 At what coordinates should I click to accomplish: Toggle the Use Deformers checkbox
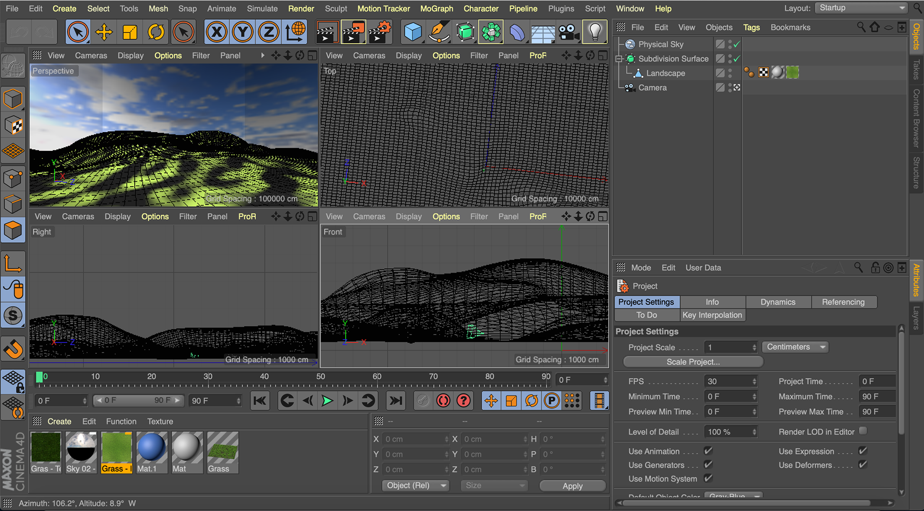click(862, 464)
